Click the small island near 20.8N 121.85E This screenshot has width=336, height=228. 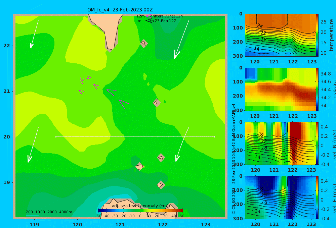click(157, 102)
